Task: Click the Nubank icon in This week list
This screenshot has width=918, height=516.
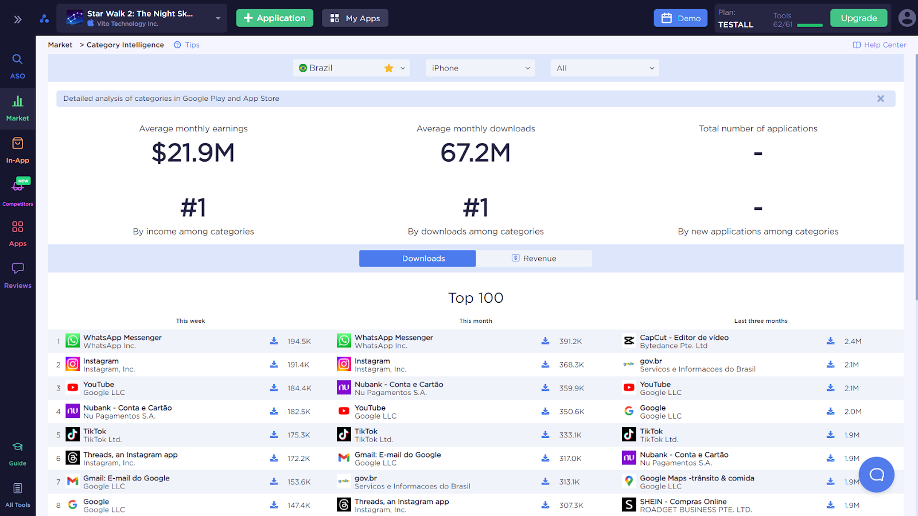Action: 73,412
